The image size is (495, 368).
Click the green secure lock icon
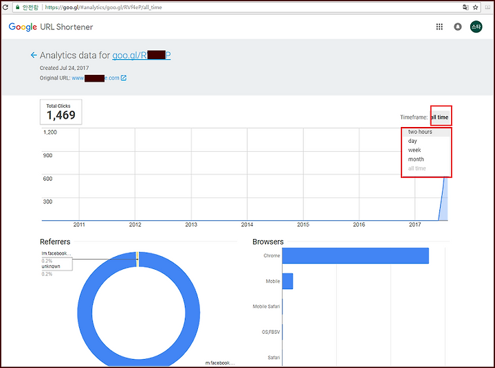[x=18, y=7]
